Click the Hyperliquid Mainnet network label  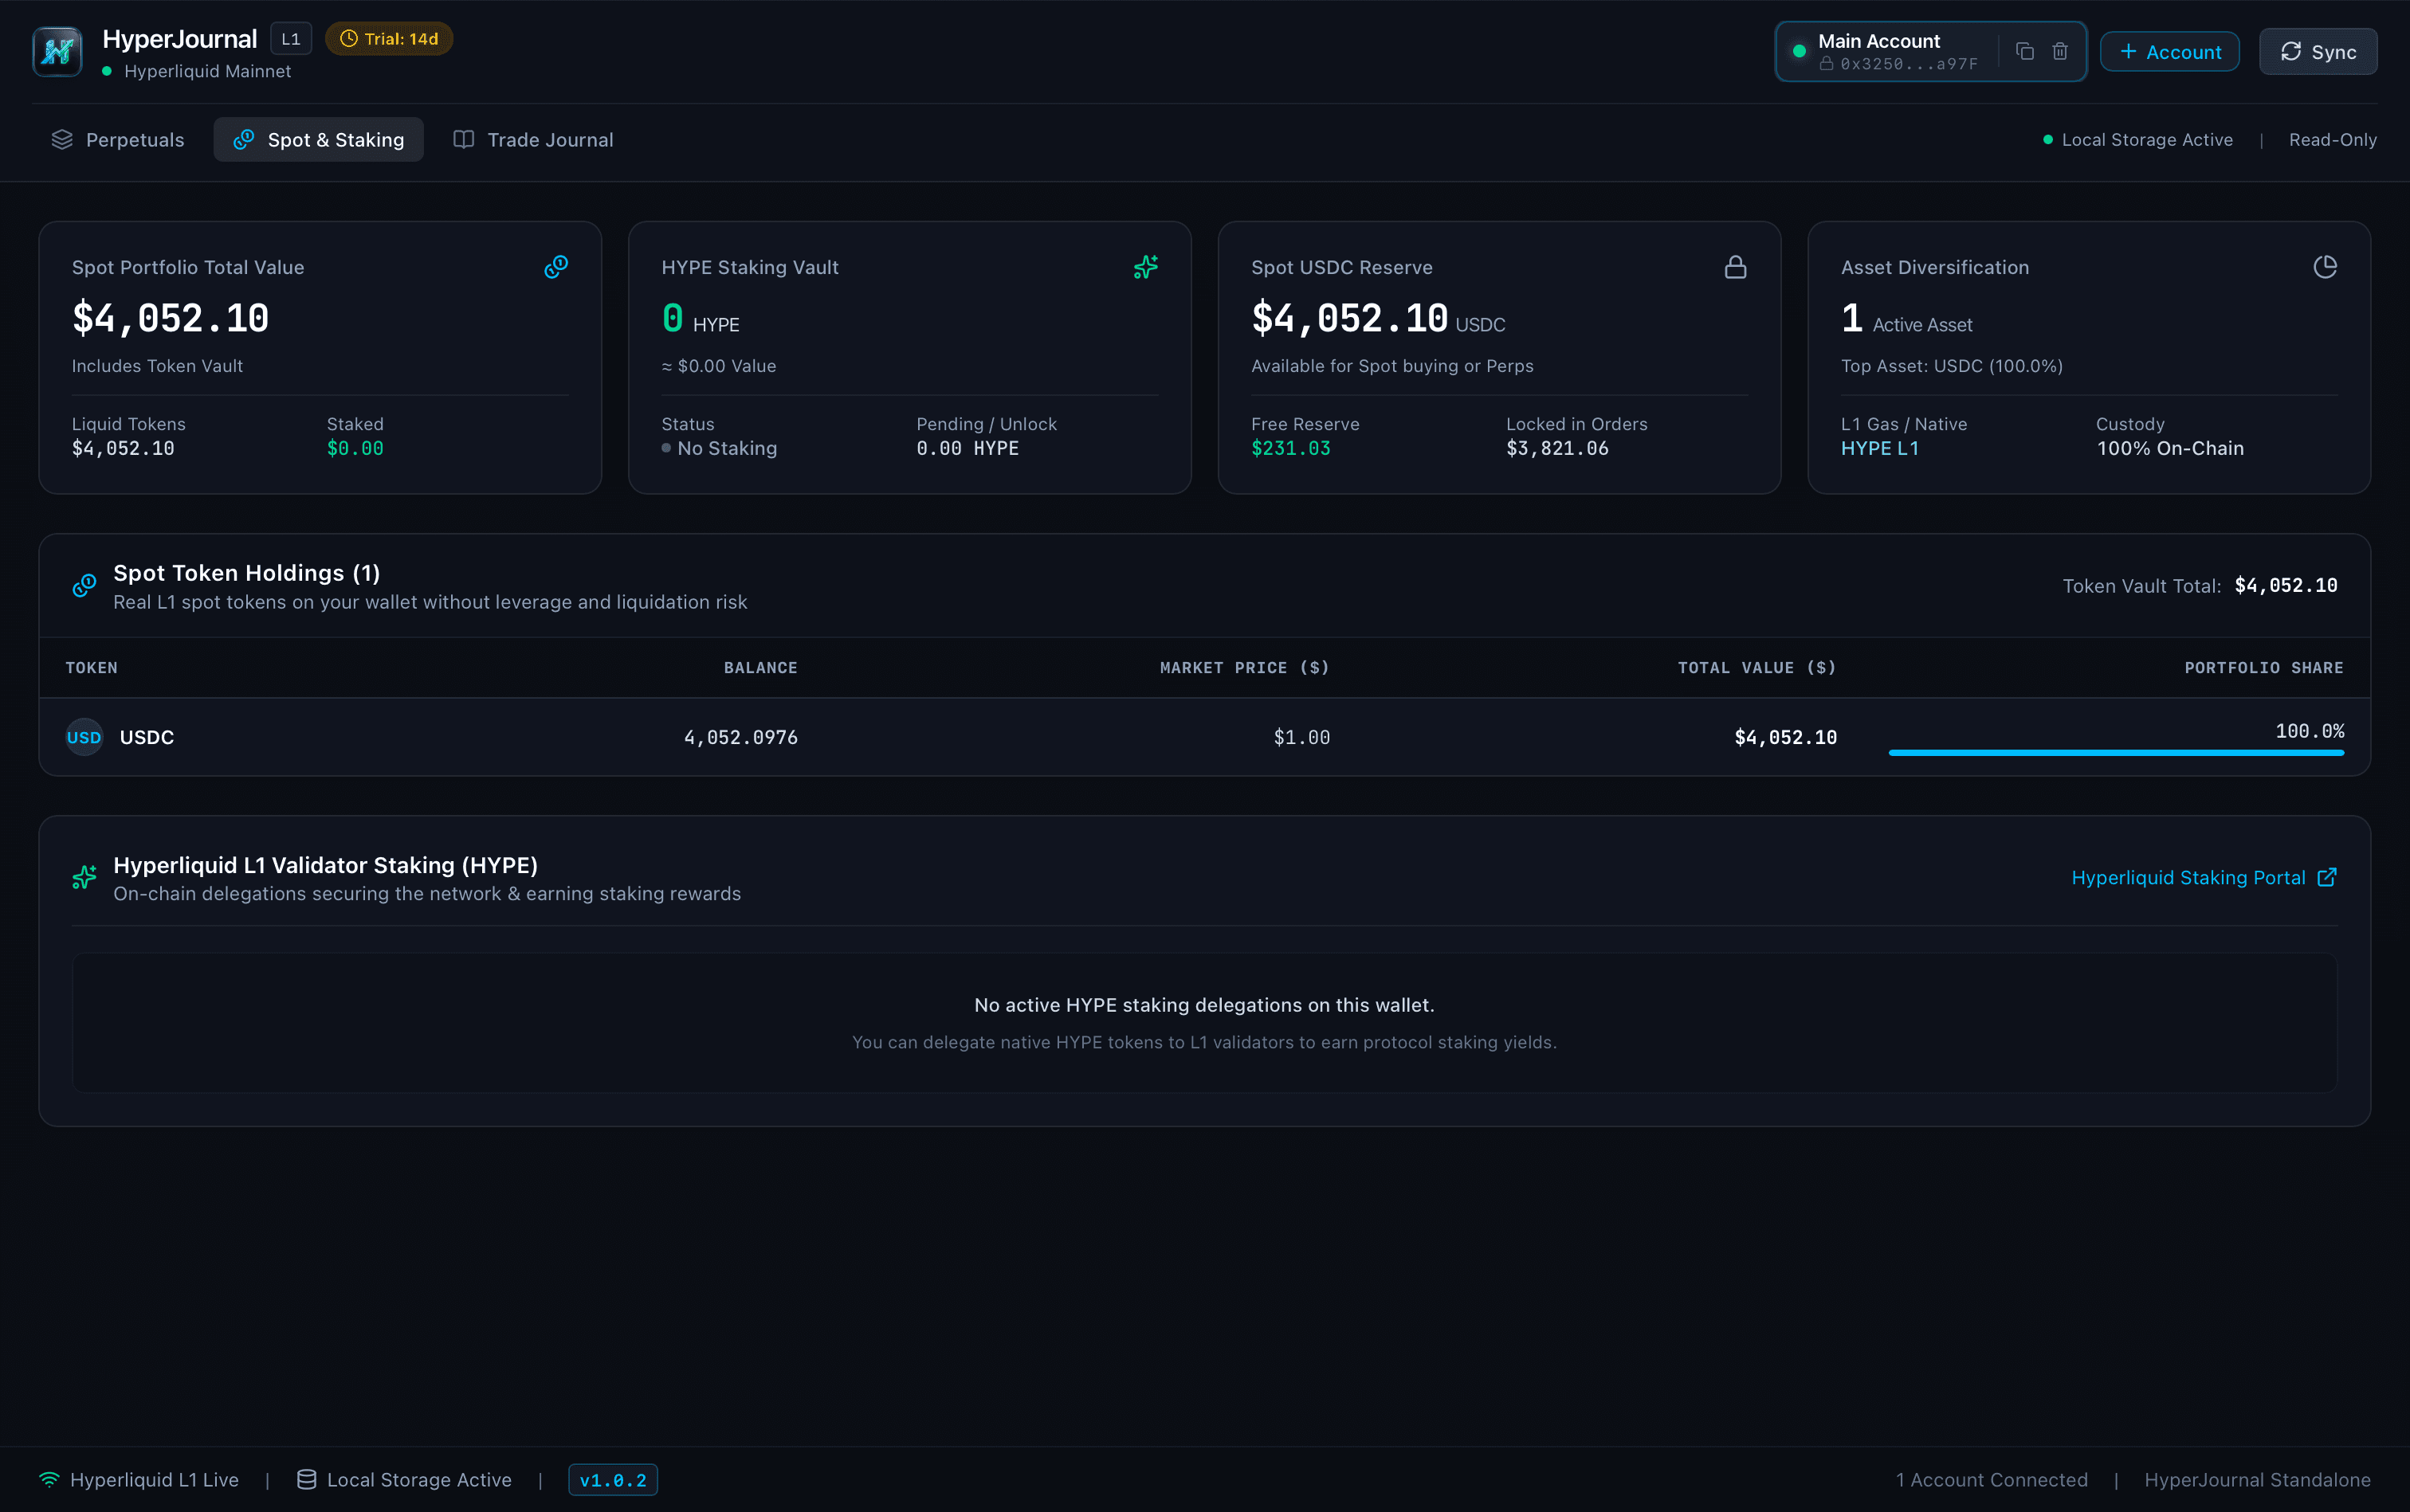pyautogui.click(x=208, y=71)
